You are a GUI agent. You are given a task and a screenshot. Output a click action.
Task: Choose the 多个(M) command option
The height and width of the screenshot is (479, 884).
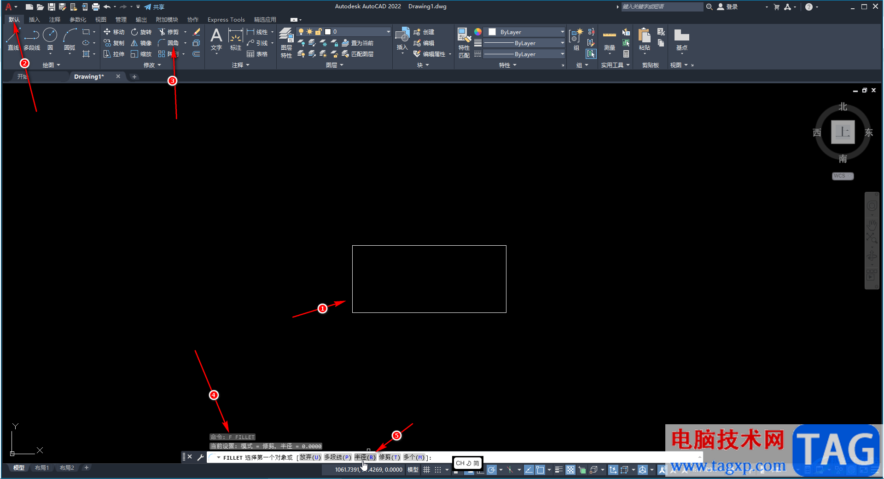pyautogui.click(x=414, y=457)
